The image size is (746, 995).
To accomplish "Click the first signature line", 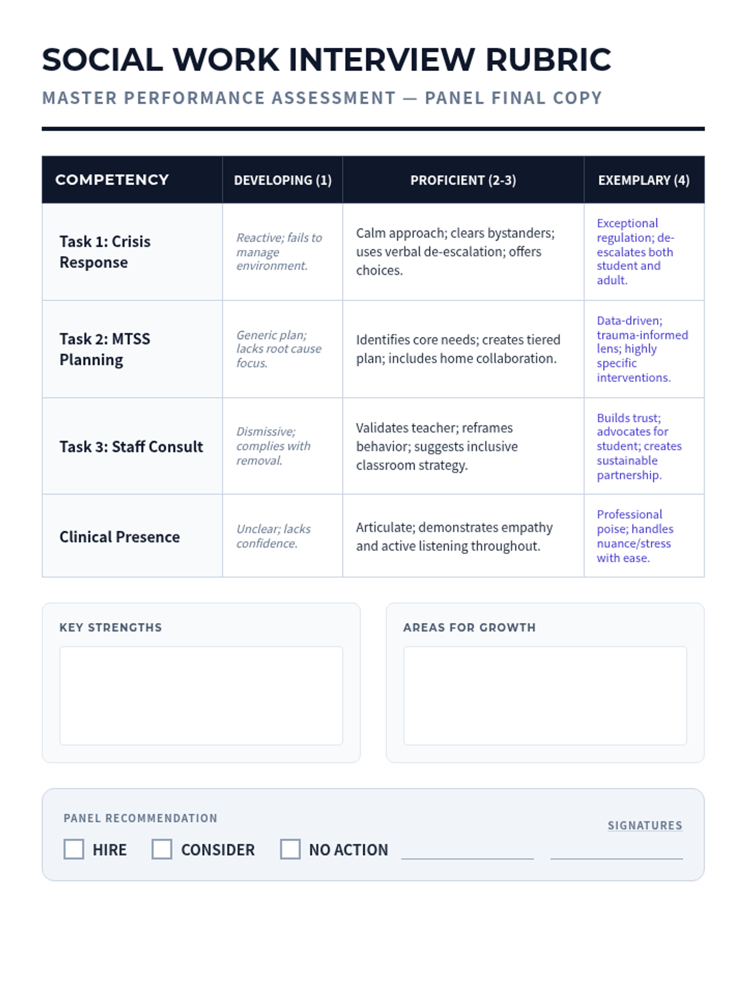I will click(467, 858).
